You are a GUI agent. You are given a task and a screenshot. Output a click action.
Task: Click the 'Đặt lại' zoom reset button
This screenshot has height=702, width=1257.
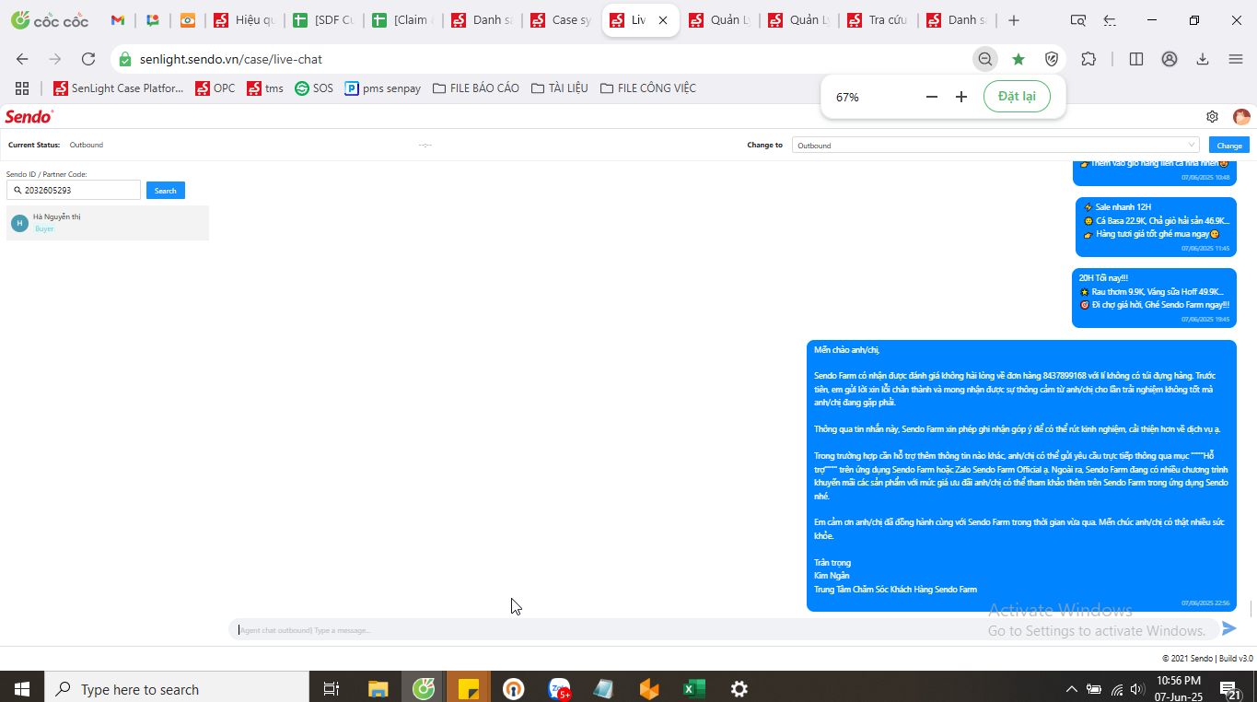1017,97
